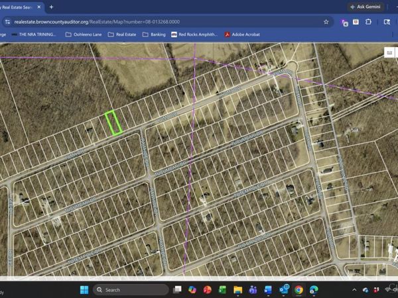Open the Banking bookmark folder

point(154,34)
